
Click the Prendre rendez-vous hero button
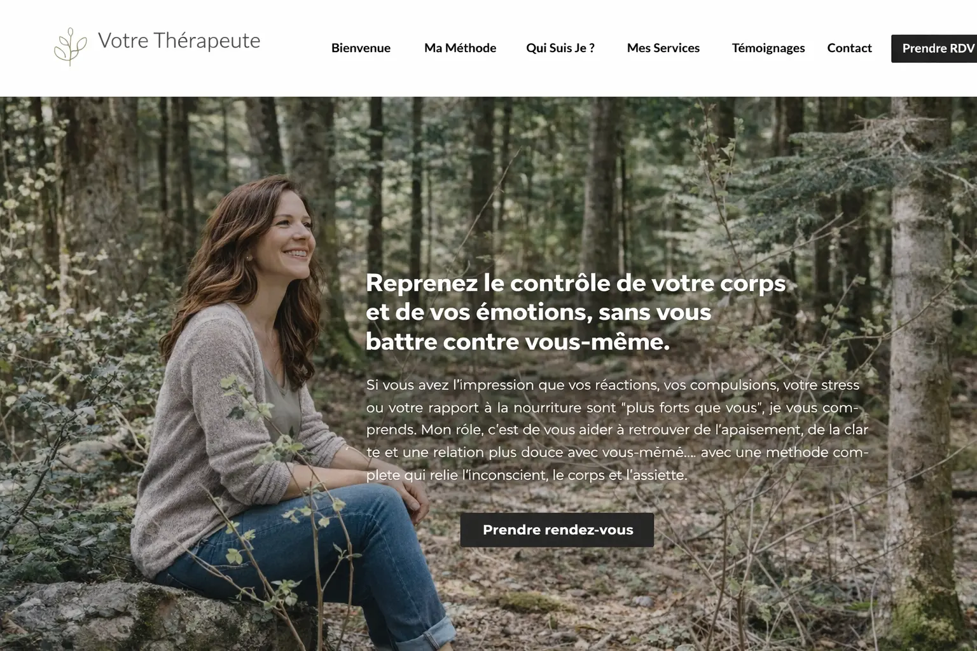557,530
